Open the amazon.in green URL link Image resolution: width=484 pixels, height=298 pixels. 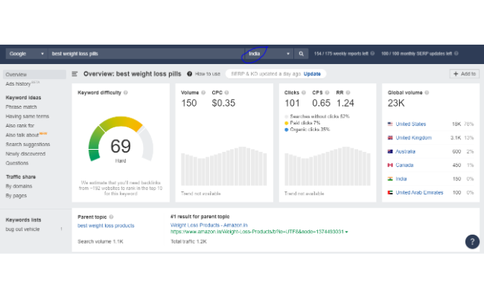pyautogui.click(x=257, y=232)
